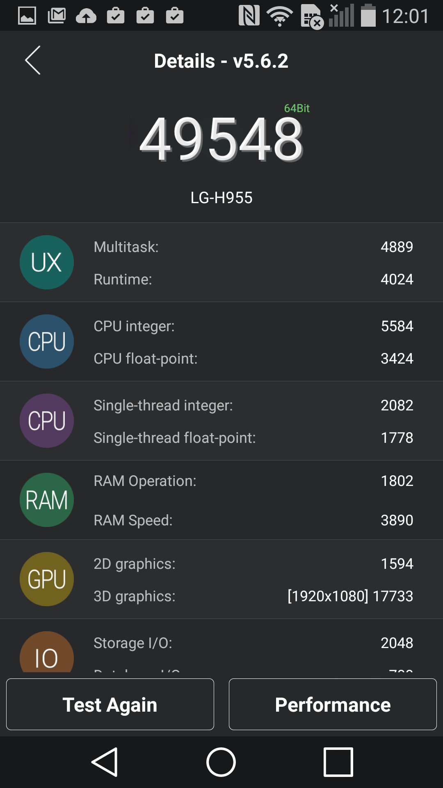The width and height of the screenshot is (443, 788).
Task: Tap the 3D graphics score row
Action: 253,596
